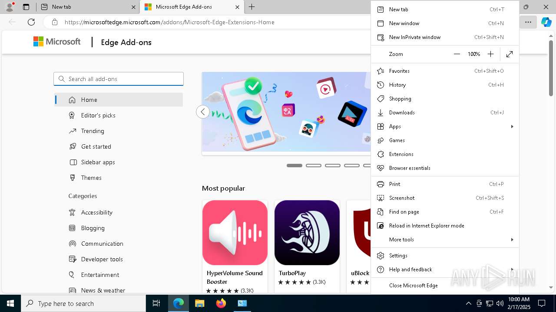Click the address bar URL

(x=169, y=22)
